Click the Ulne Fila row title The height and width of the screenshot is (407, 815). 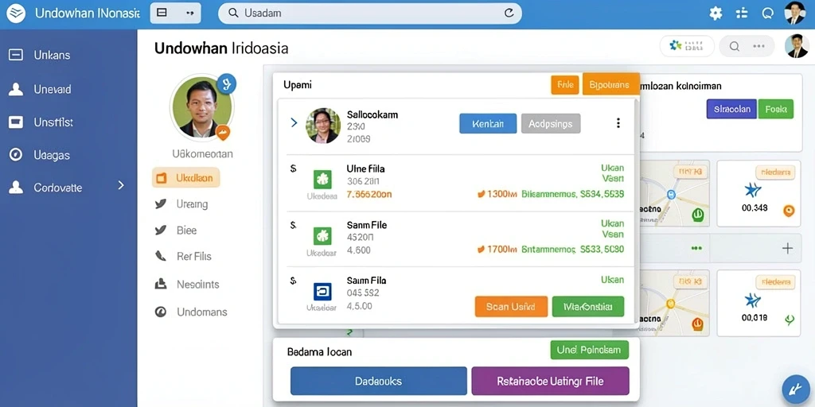point(365,169)
